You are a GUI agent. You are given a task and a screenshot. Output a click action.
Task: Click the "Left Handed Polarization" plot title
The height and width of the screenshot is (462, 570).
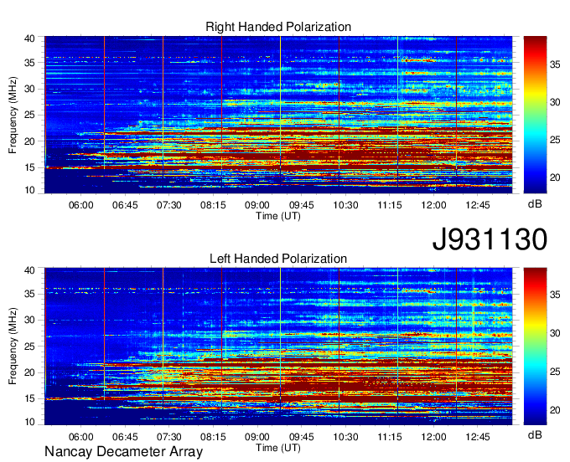coord(278,259)
